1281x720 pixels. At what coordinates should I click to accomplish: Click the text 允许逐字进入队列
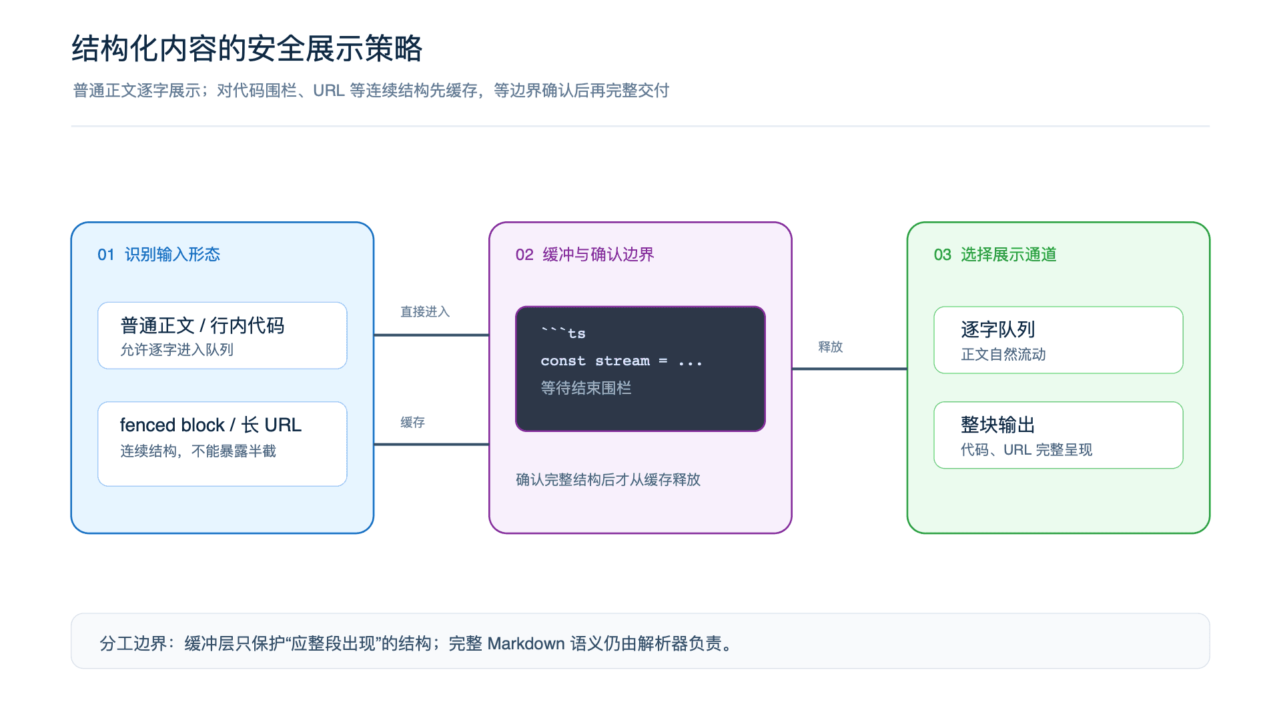tap(177, 350)
